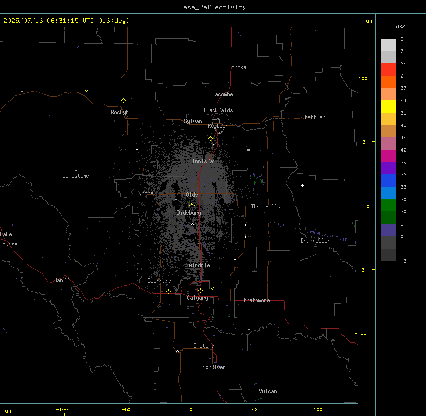Select the 80 dBZ light gray swatch
The image size is (426, 416).
click(388, 44)
